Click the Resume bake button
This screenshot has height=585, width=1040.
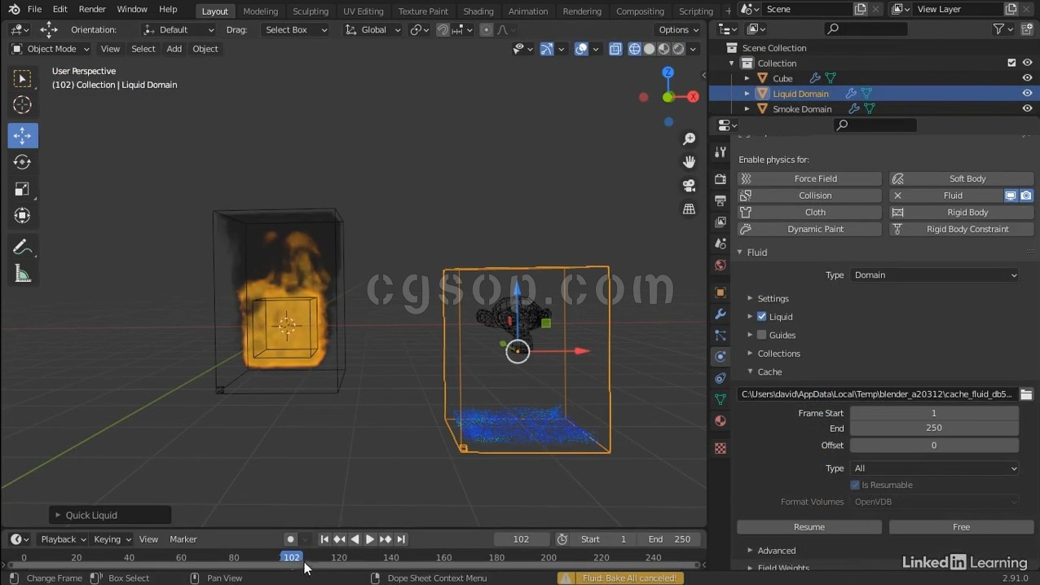coord(809,527)
